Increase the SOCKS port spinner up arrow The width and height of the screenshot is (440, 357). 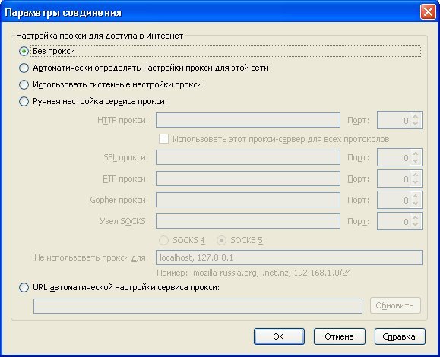416,218
